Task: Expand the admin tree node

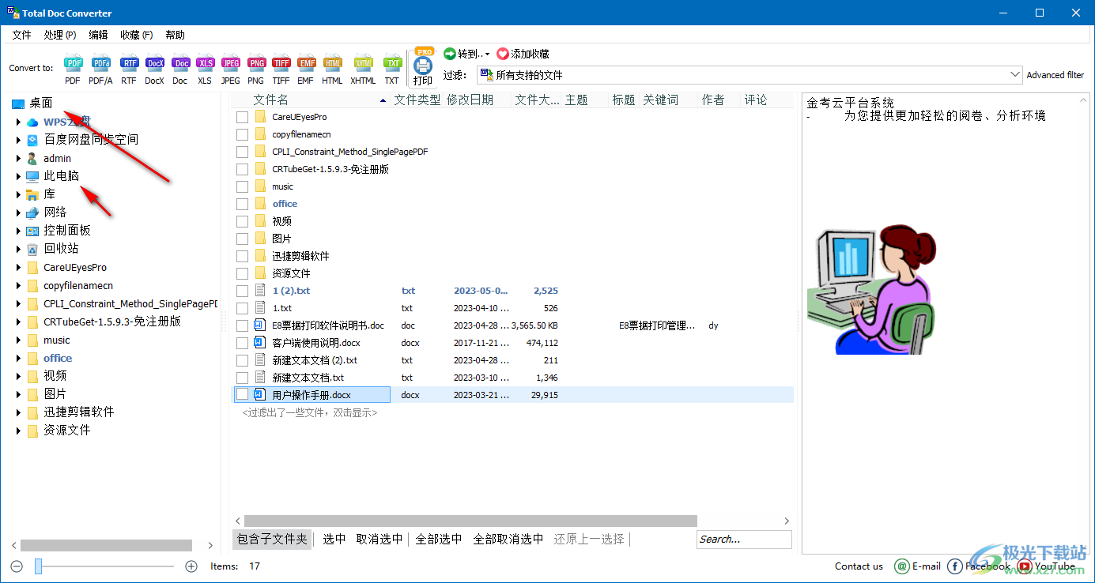Action: pyautogui.click(x=18, y=158)
